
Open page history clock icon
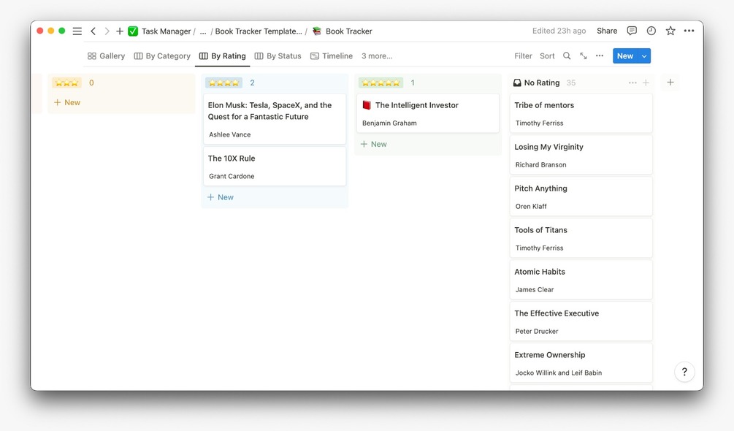[x=651, y=31]
